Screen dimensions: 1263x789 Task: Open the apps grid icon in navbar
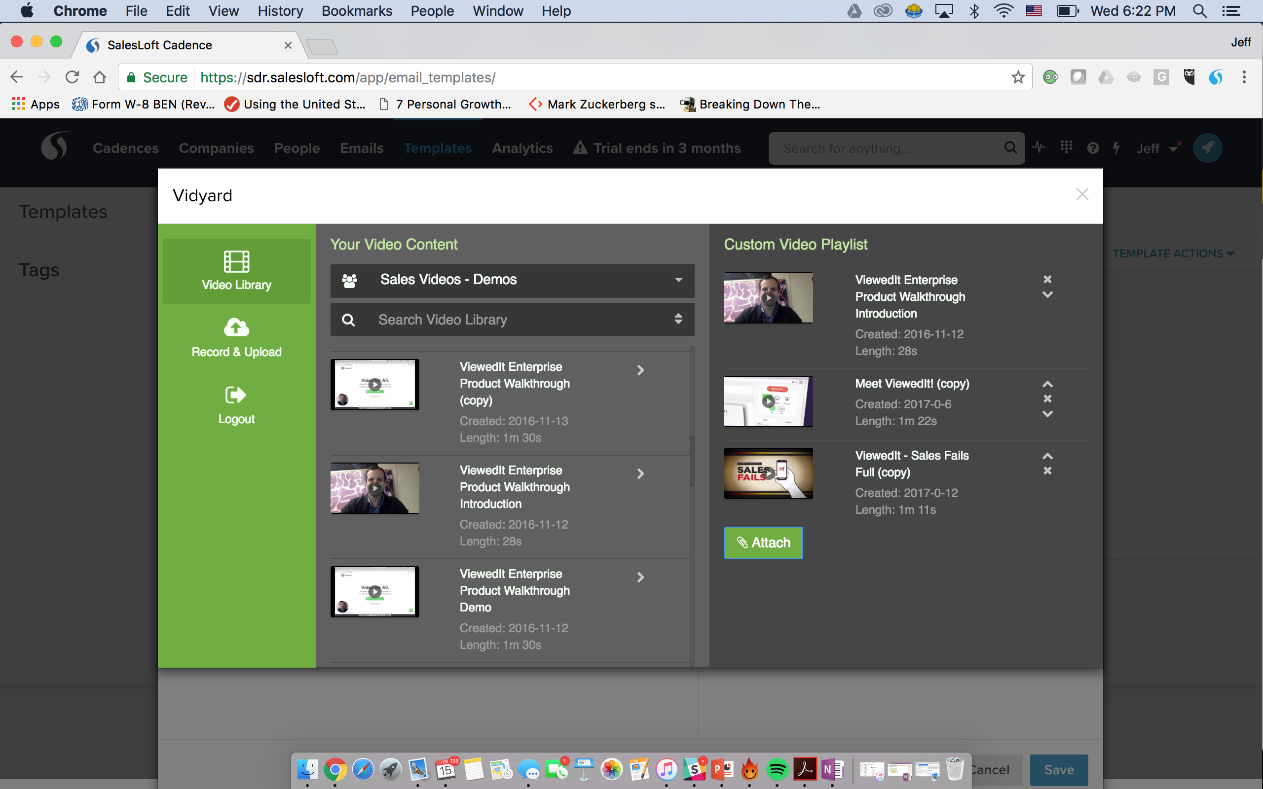click(x=1066, y=147)
